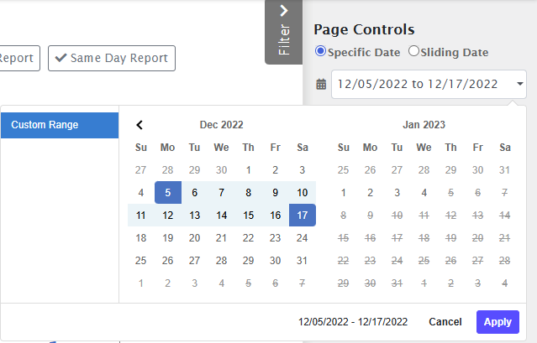This screenshot has width=537, height=343.
Task: Pick December 5 start date
Action: [168, 192]
